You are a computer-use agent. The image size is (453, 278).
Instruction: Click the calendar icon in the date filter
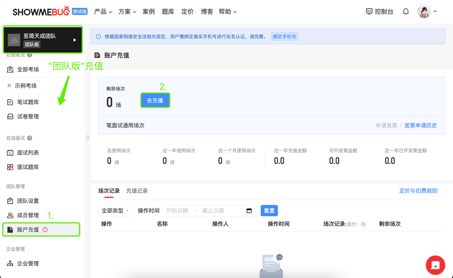click(x=248, y=211)
